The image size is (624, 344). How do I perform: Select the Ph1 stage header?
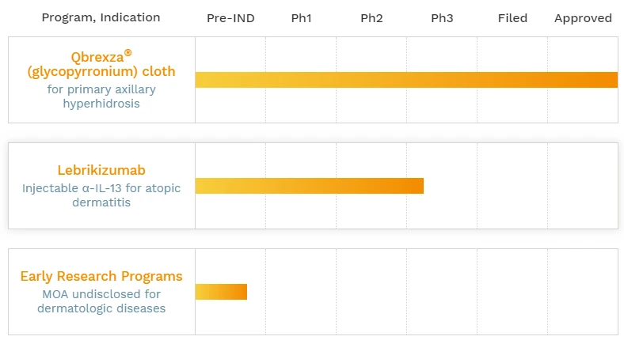(x=301, y=18)
